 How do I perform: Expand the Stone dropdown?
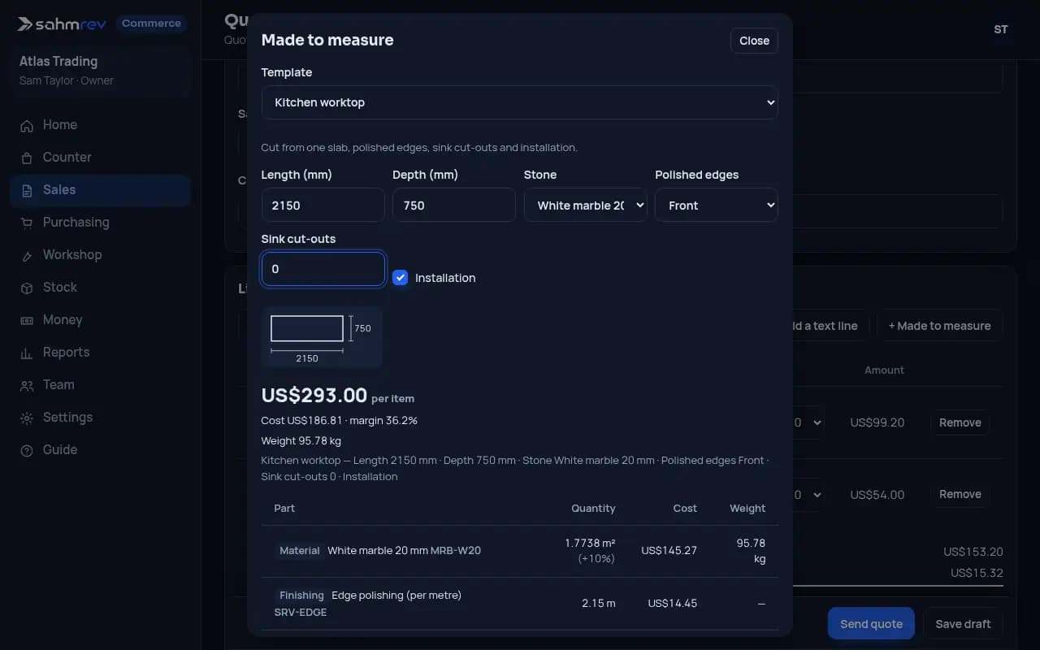585,206
